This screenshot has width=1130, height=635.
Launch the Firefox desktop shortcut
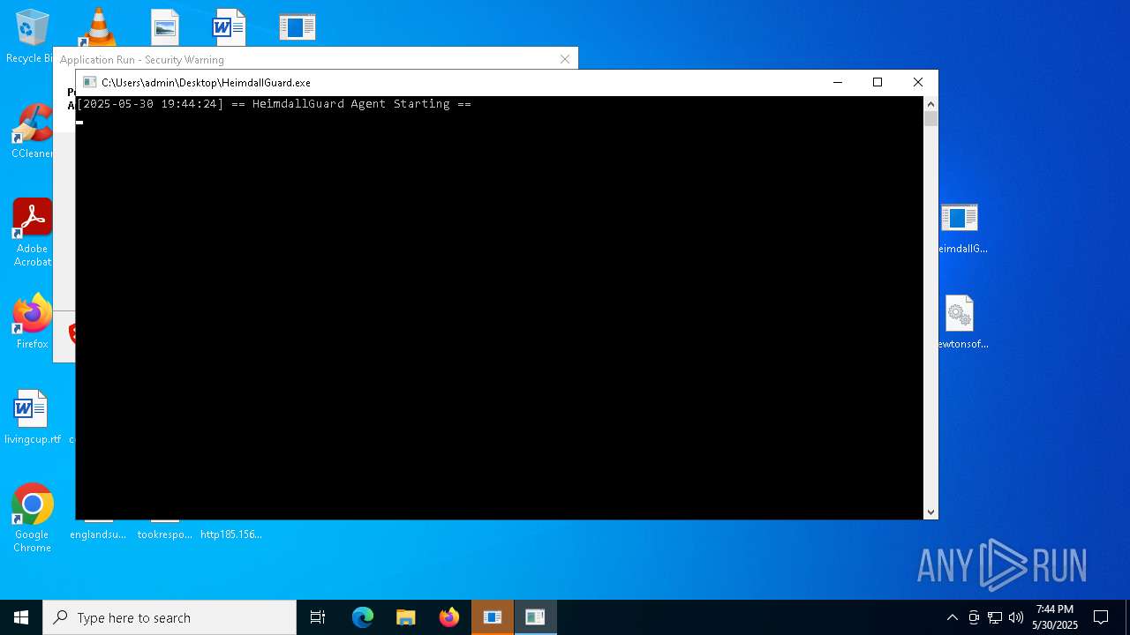[32, 321]
